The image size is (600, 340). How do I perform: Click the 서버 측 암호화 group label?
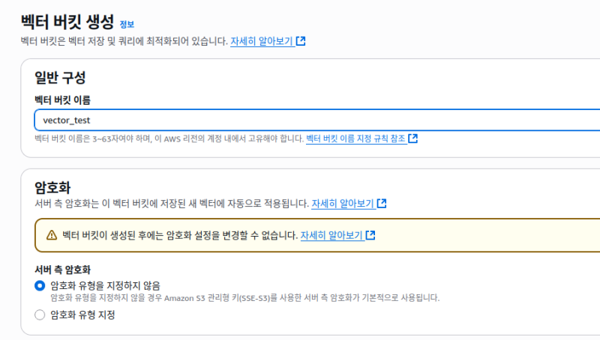pyautogui.click(x=68, y=270)
